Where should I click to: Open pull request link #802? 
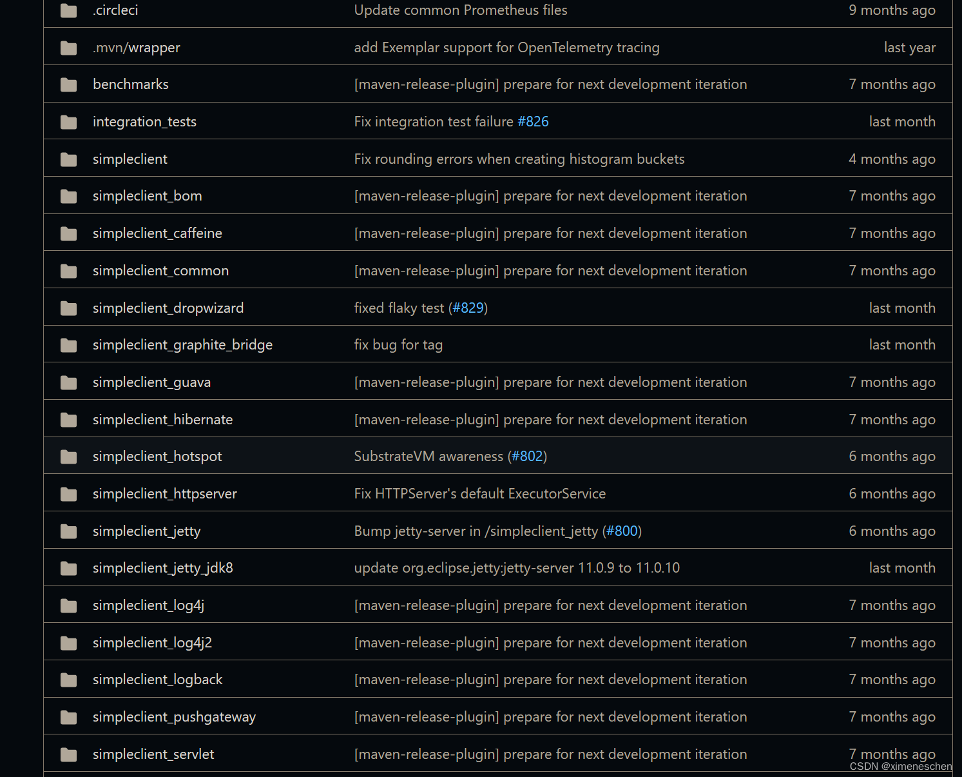click(528, 457)
